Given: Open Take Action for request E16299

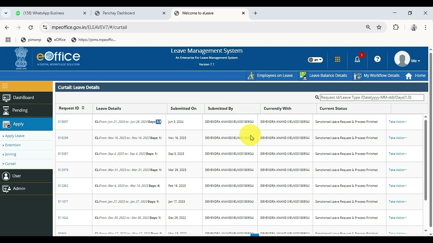Looking at the screenshot, I should 397,138.
